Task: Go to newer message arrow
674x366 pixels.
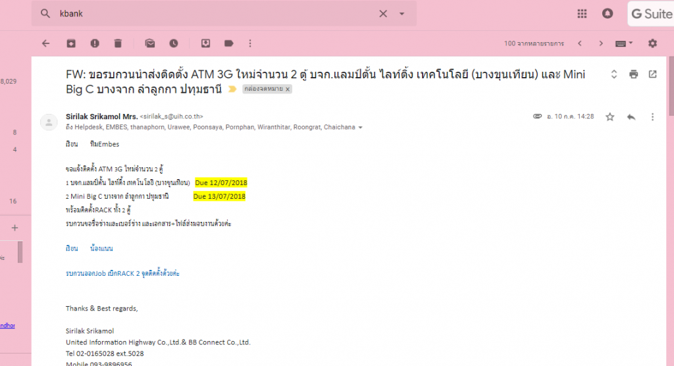Action: pos(580,43)
